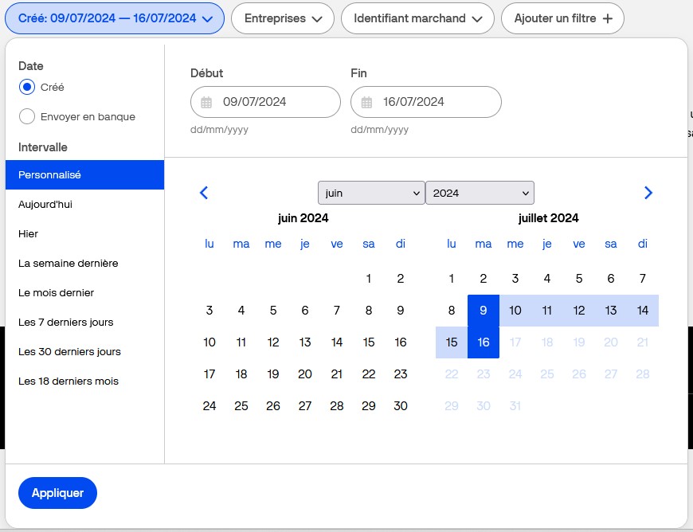Pick 9 July 2024 in calendar
The width and height of the screenshot is (693, 532).
484,311
